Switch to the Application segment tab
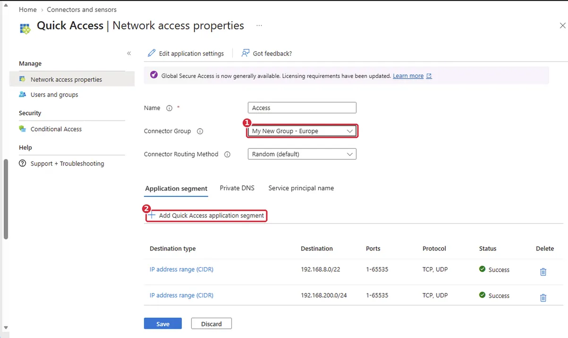This screenshot has width=568, height=338. (x=176, y=188)
